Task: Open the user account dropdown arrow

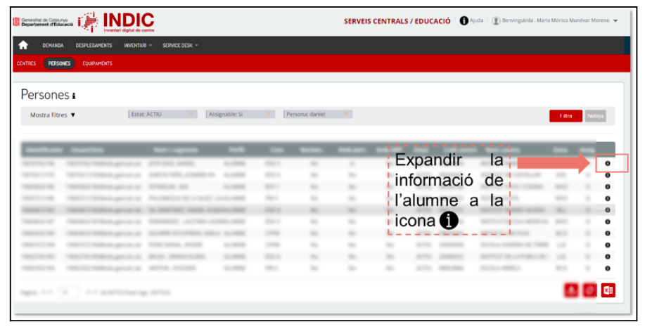Action: point(615,21)
